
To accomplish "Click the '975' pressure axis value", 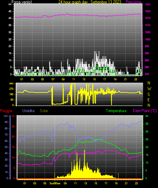I will coord(147,74).
